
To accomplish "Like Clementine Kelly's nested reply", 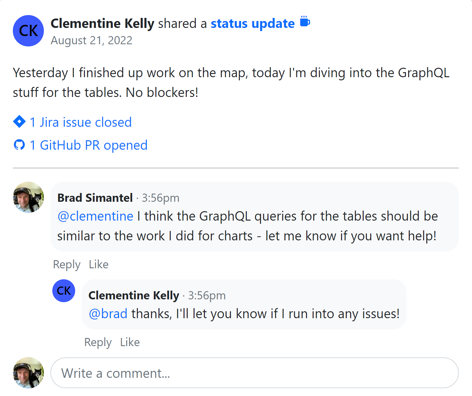I will click(130, 342).
